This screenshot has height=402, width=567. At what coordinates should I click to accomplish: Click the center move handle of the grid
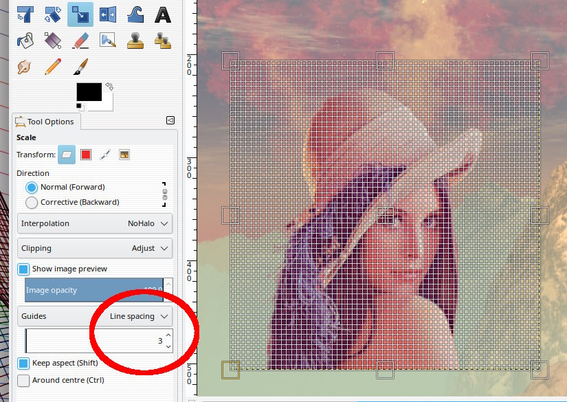click(385, 216)
